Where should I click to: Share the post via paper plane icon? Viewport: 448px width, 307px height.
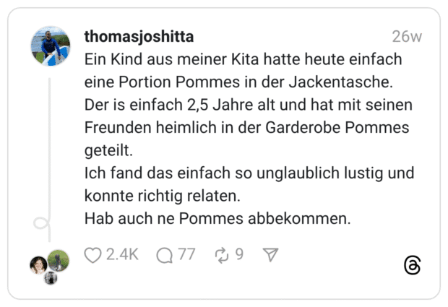[x=270, y=255]
